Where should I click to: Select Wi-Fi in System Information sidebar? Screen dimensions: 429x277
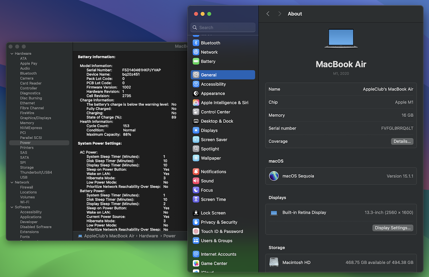pos(24,202)
